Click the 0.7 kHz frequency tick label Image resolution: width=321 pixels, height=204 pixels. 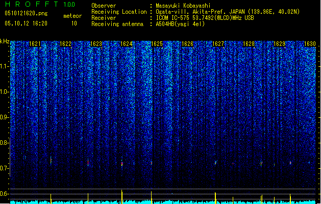4,168
